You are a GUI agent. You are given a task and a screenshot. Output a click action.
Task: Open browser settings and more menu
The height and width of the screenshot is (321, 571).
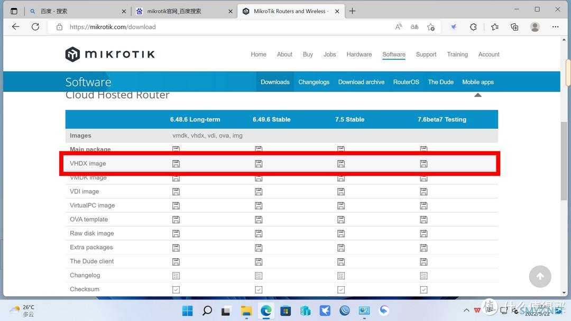tap(555, 27)
